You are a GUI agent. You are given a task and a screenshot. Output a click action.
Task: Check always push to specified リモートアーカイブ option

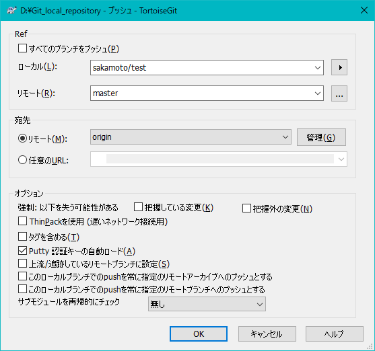pyautogui.click(x=22, y=276)
